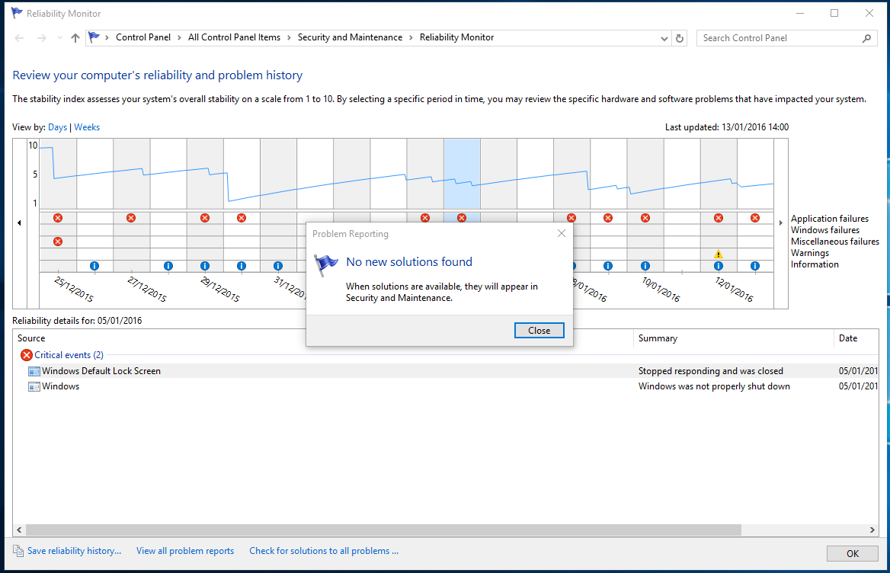Click Check for solutions to all problems

pos(324,551)
